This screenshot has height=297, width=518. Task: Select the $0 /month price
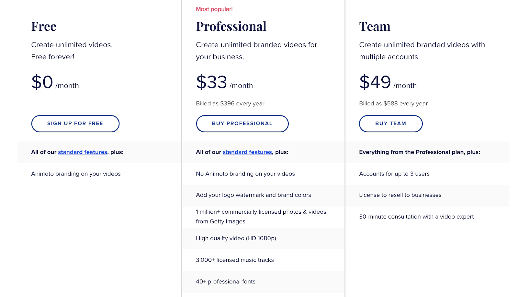[55, 82]
